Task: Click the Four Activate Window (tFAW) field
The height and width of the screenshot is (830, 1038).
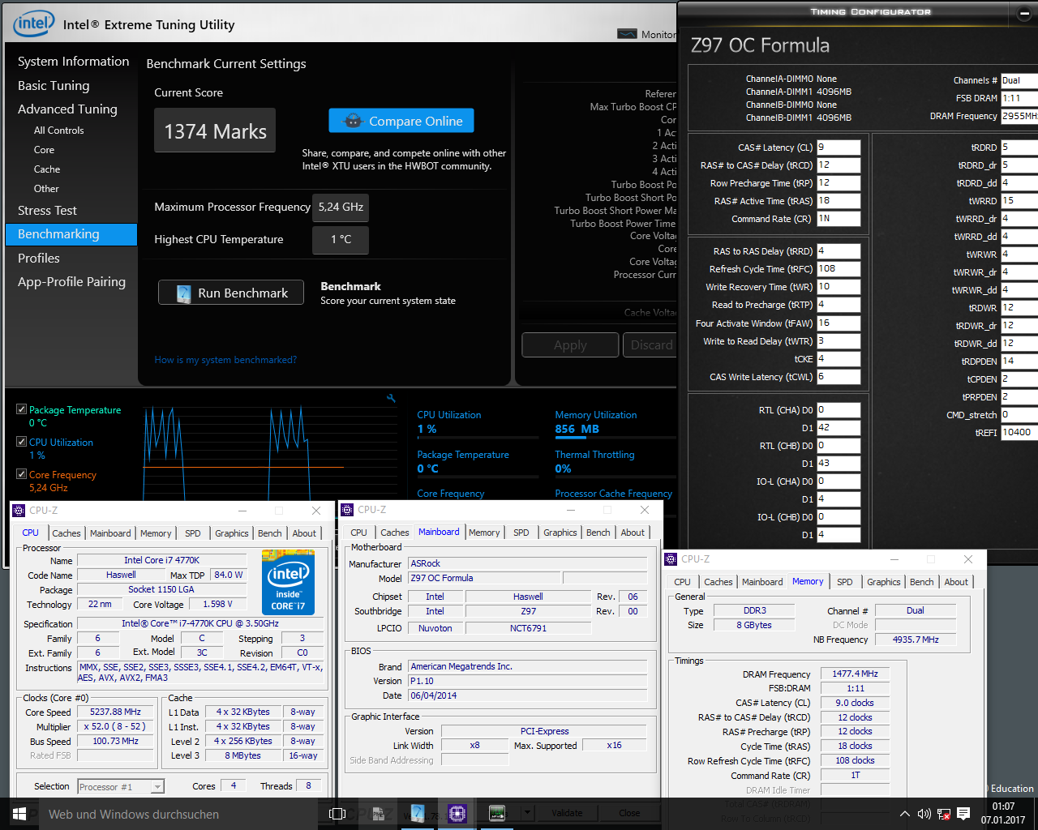Action: click(x=838, y=323)
